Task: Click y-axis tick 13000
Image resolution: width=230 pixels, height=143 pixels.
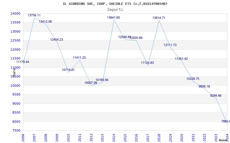Action: pyautogui.click(x=16, y=32)
